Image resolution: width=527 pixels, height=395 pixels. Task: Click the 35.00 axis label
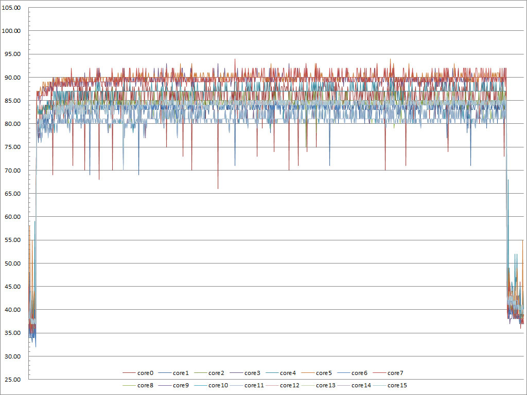(x=12, y=333)
